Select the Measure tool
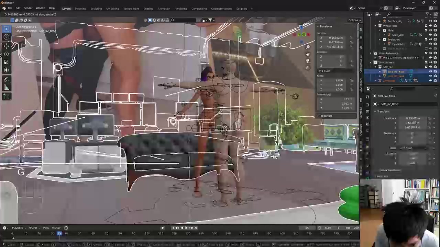Viewport: 440px width, 247px height. (x=7, y=87)
